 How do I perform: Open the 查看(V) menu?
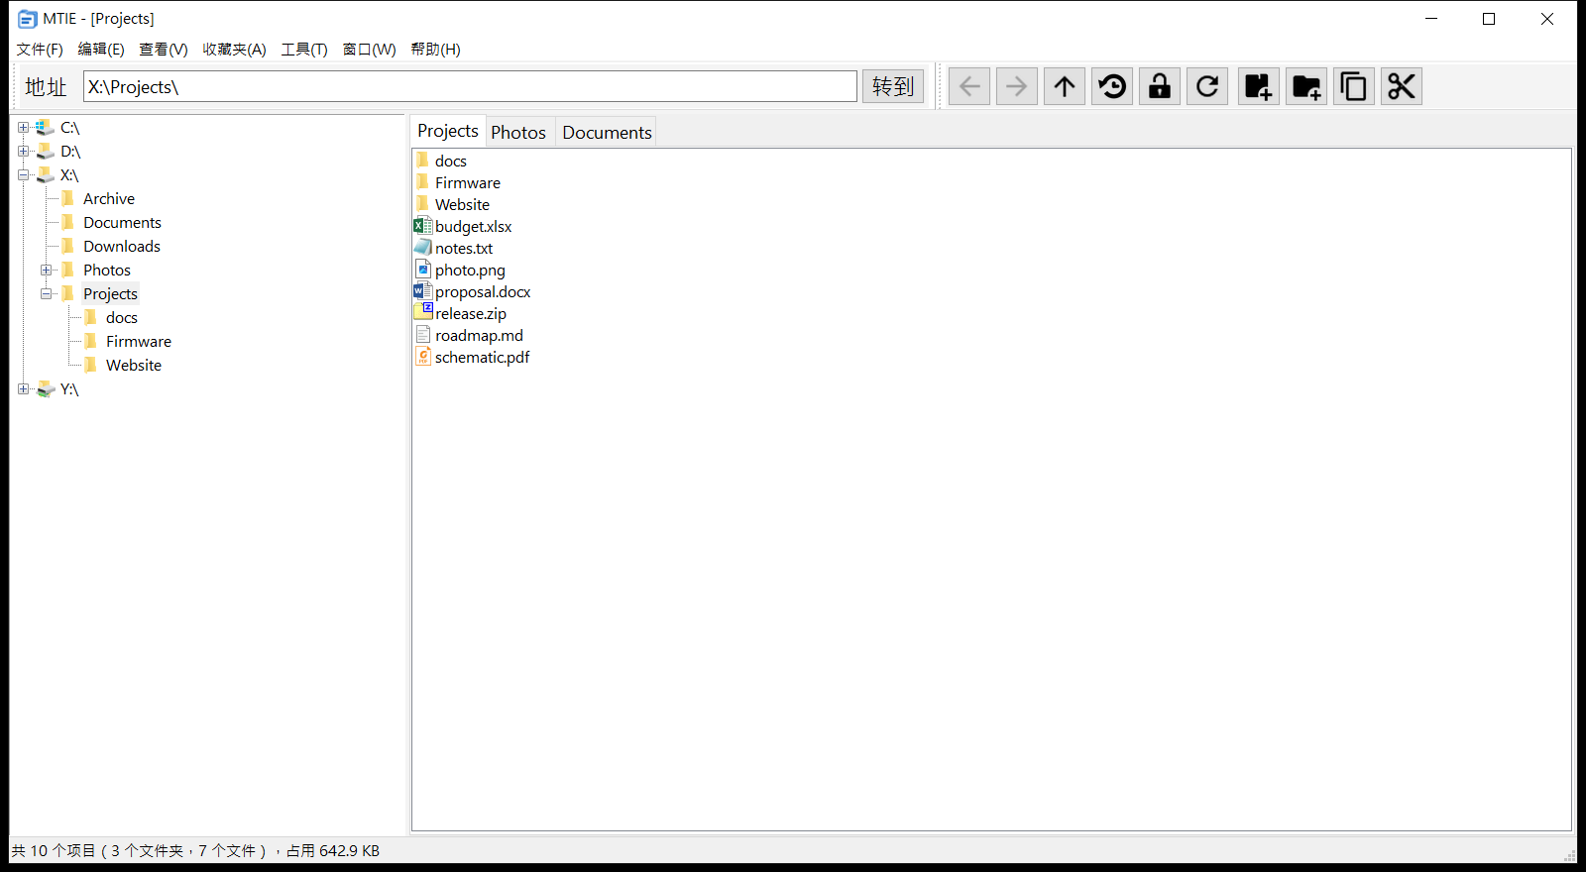(x=164, y=50)
